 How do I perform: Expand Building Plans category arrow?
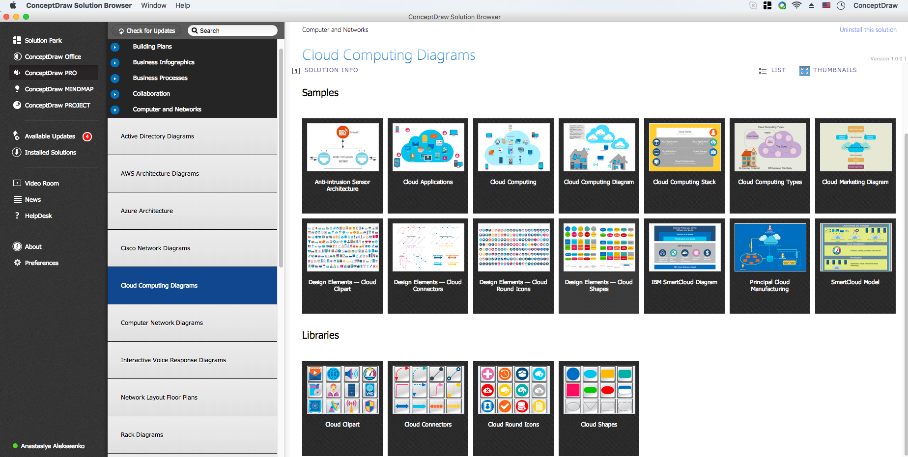pos(115,47)
